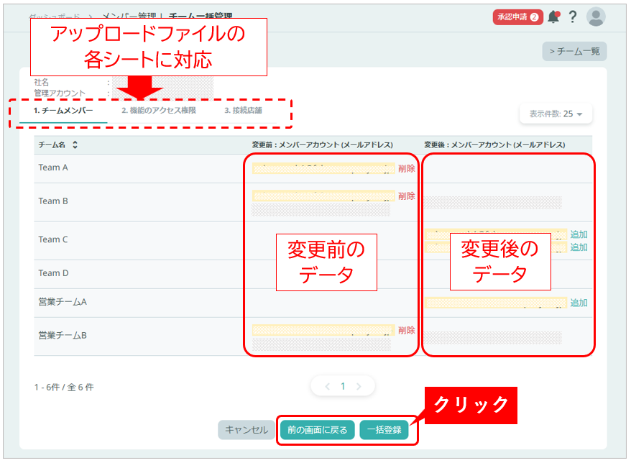Image resolution: width=631 pixels, height=463 pixels.
Task: Click Team B row name
Action: click(53, 201)
